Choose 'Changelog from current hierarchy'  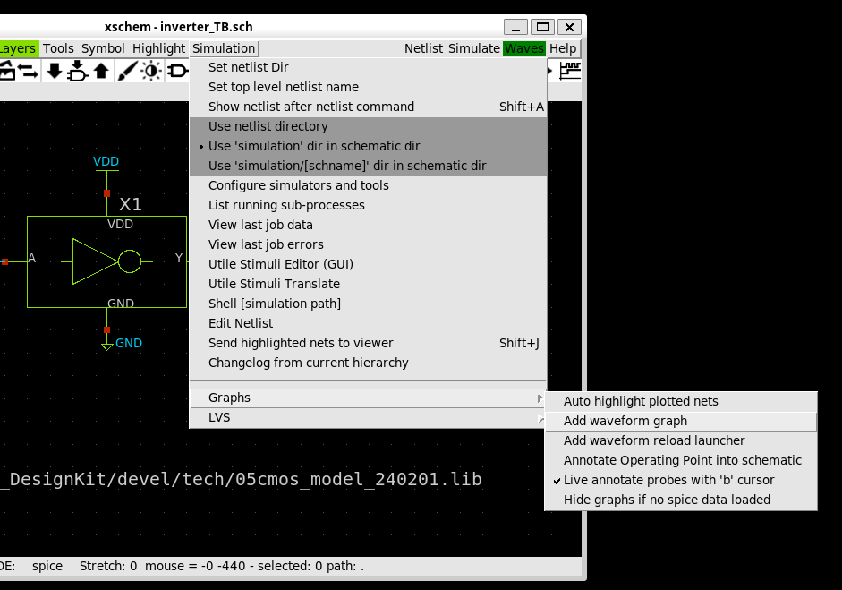369,363
